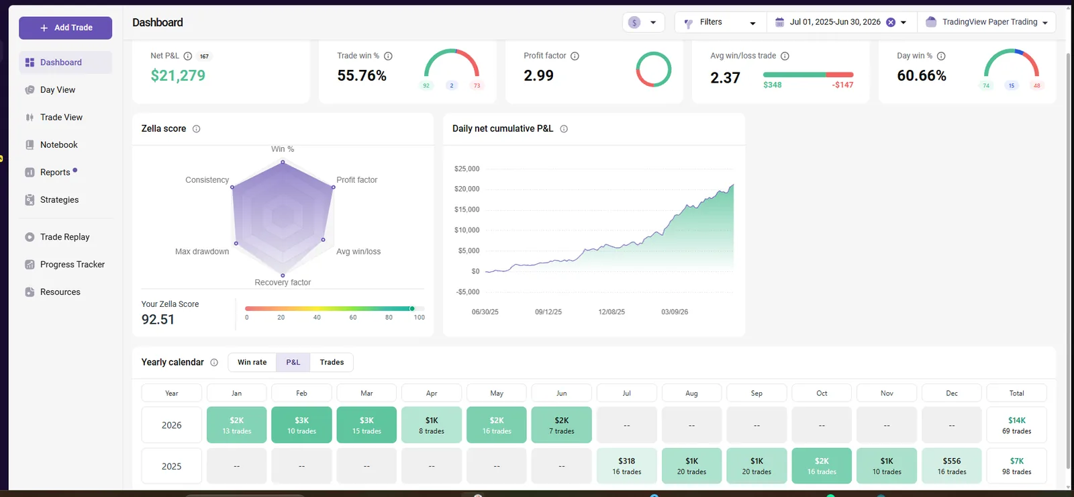
Task: Select the Jan 2026 cell with 13 trades
Action: tap(237, 425)
